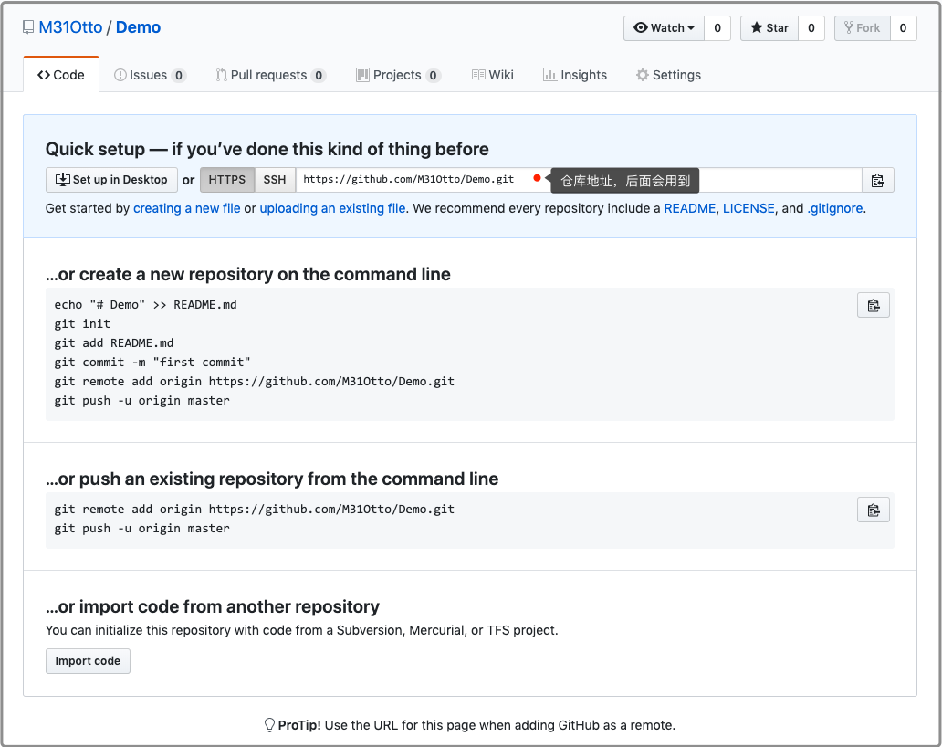The image size is (942, 747).
Task: Open the watchers count next to Watch
Action: (x=717, y=28)
